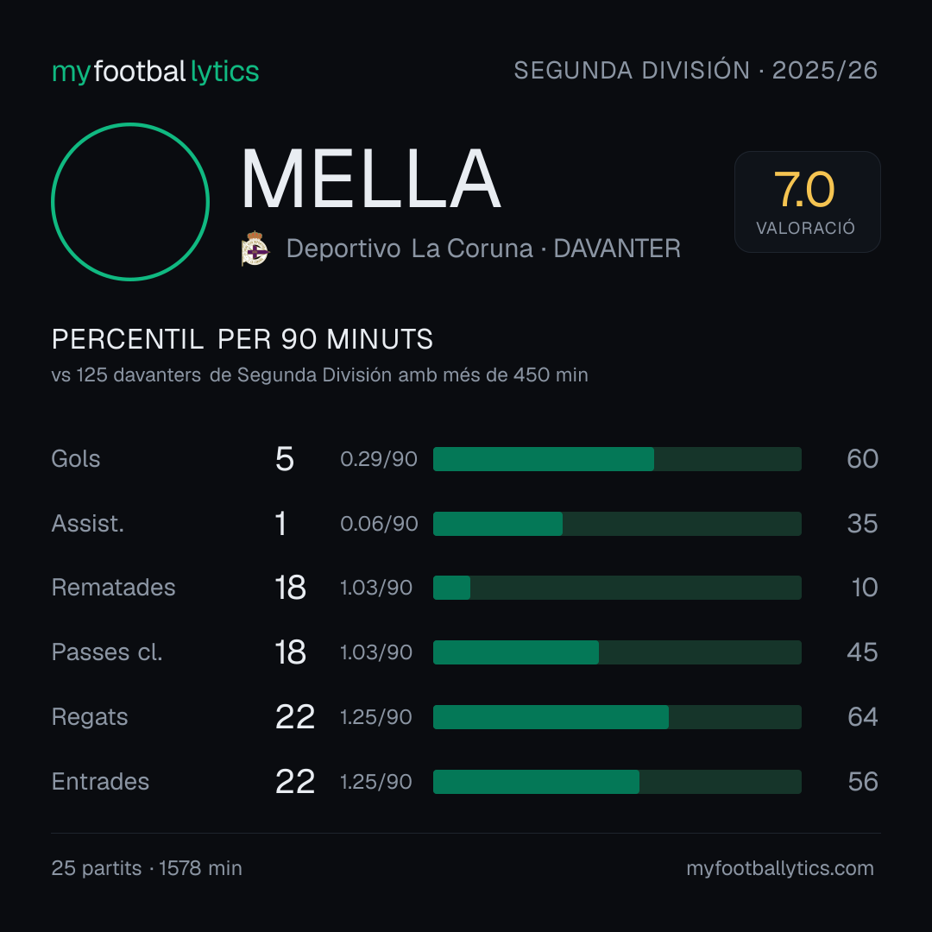Click the Regats percentile bar
The width and height of the screenshot is (932, 932).
pyautogui.click(x=617, y=717)
